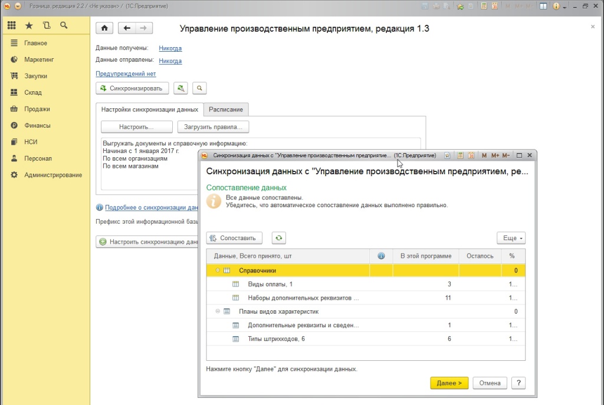This screenshot has height=405, width=604.
Task: Click the search magnifier in sidebar toolbar
Action: (x=64, y=26)
